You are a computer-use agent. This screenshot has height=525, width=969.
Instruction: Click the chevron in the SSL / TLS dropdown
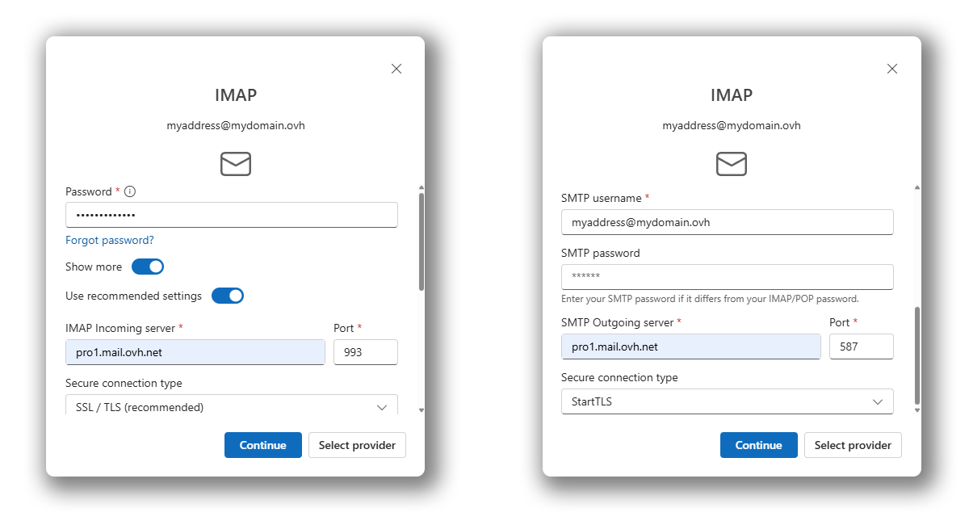pos(382,407)
